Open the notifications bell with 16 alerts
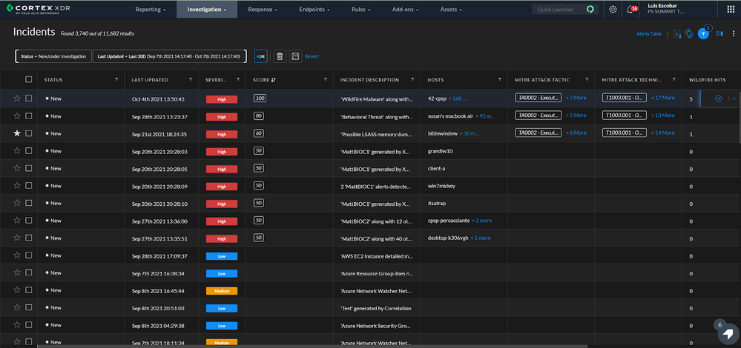The image size is (741, 348). [x=631, y=10]
